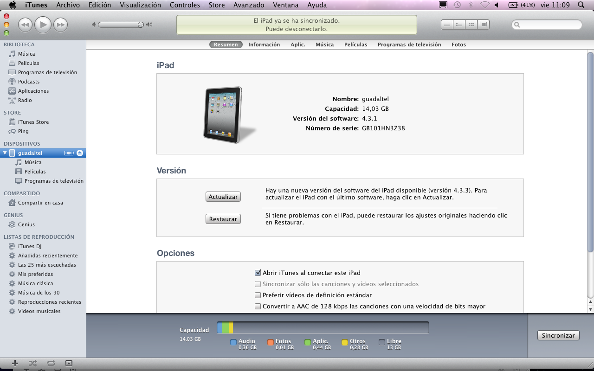Switch to the Información tab
Image resolution: width=594 pixels, height=371 pixels.
point(264,45)
